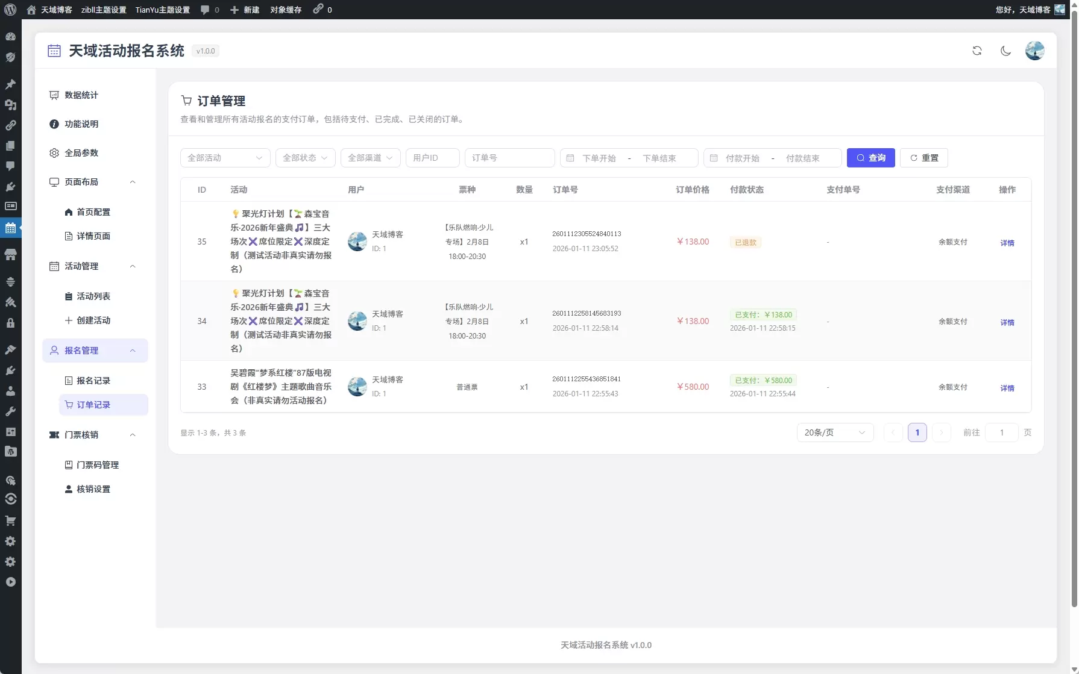This screenshot has height=674, width=1079.
Task: Select page 1 in pagination
Action: [917, 432]
